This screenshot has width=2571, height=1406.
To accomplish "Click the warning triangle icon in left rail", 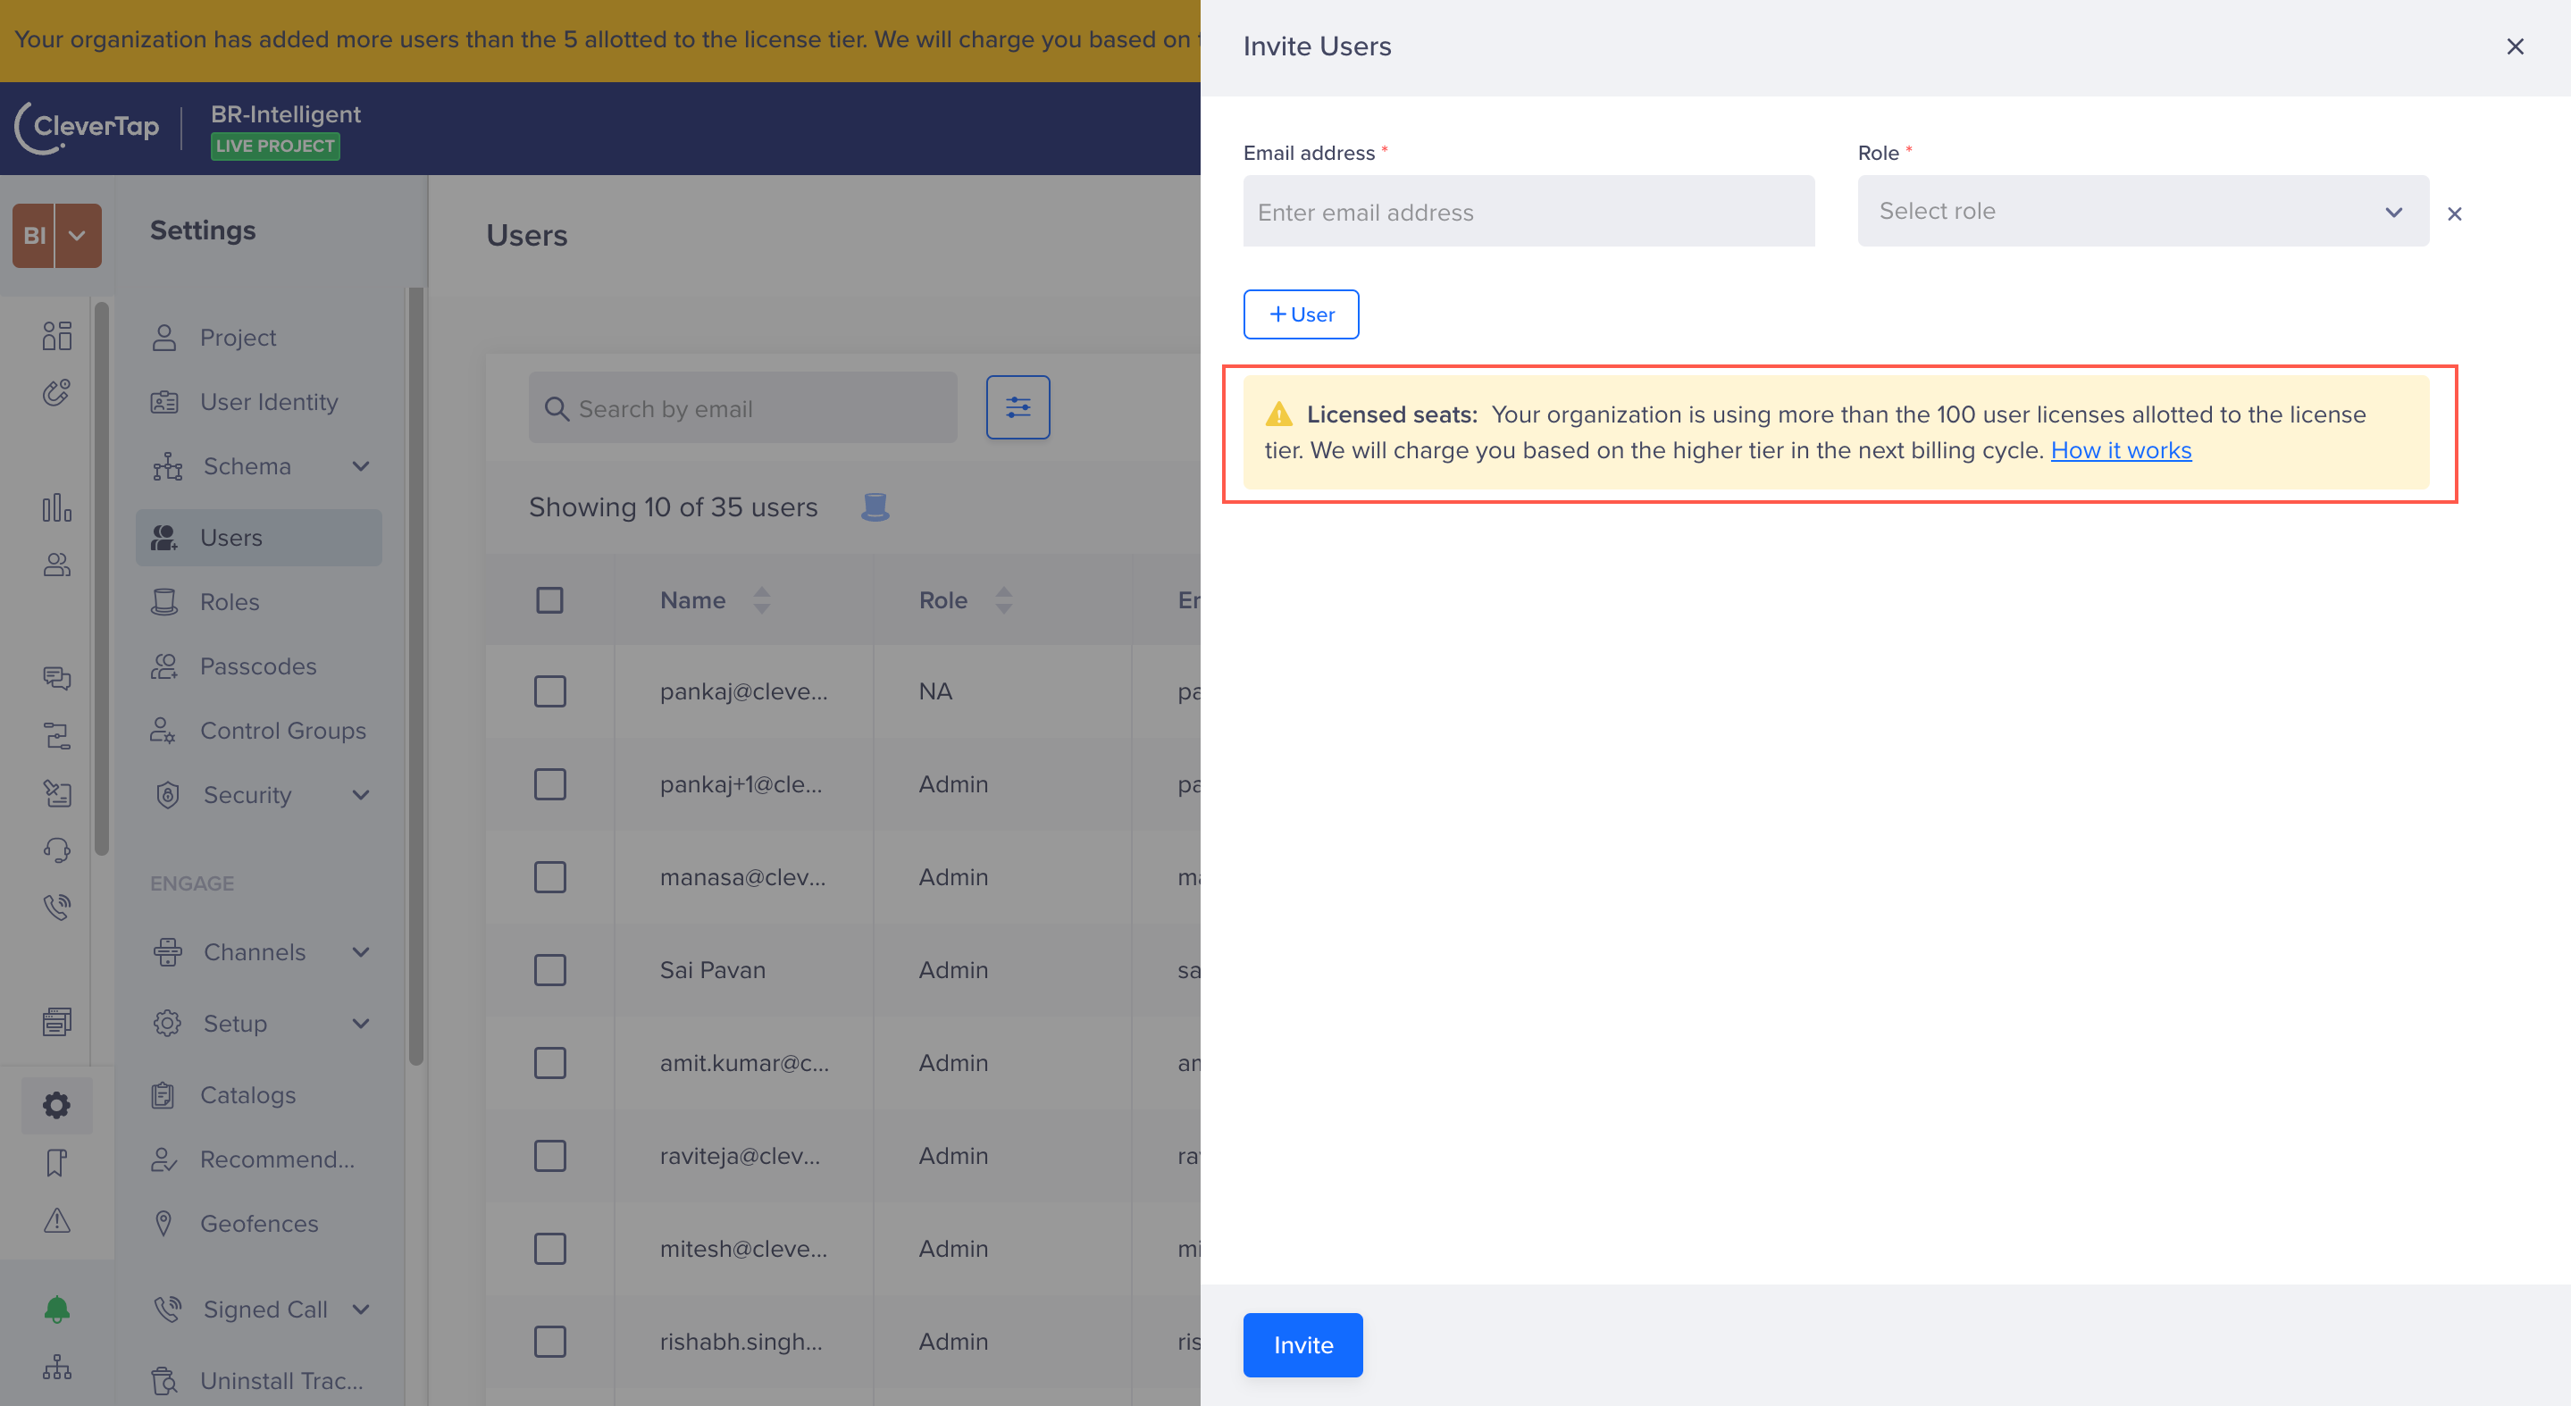I will tap(57, 1219).
